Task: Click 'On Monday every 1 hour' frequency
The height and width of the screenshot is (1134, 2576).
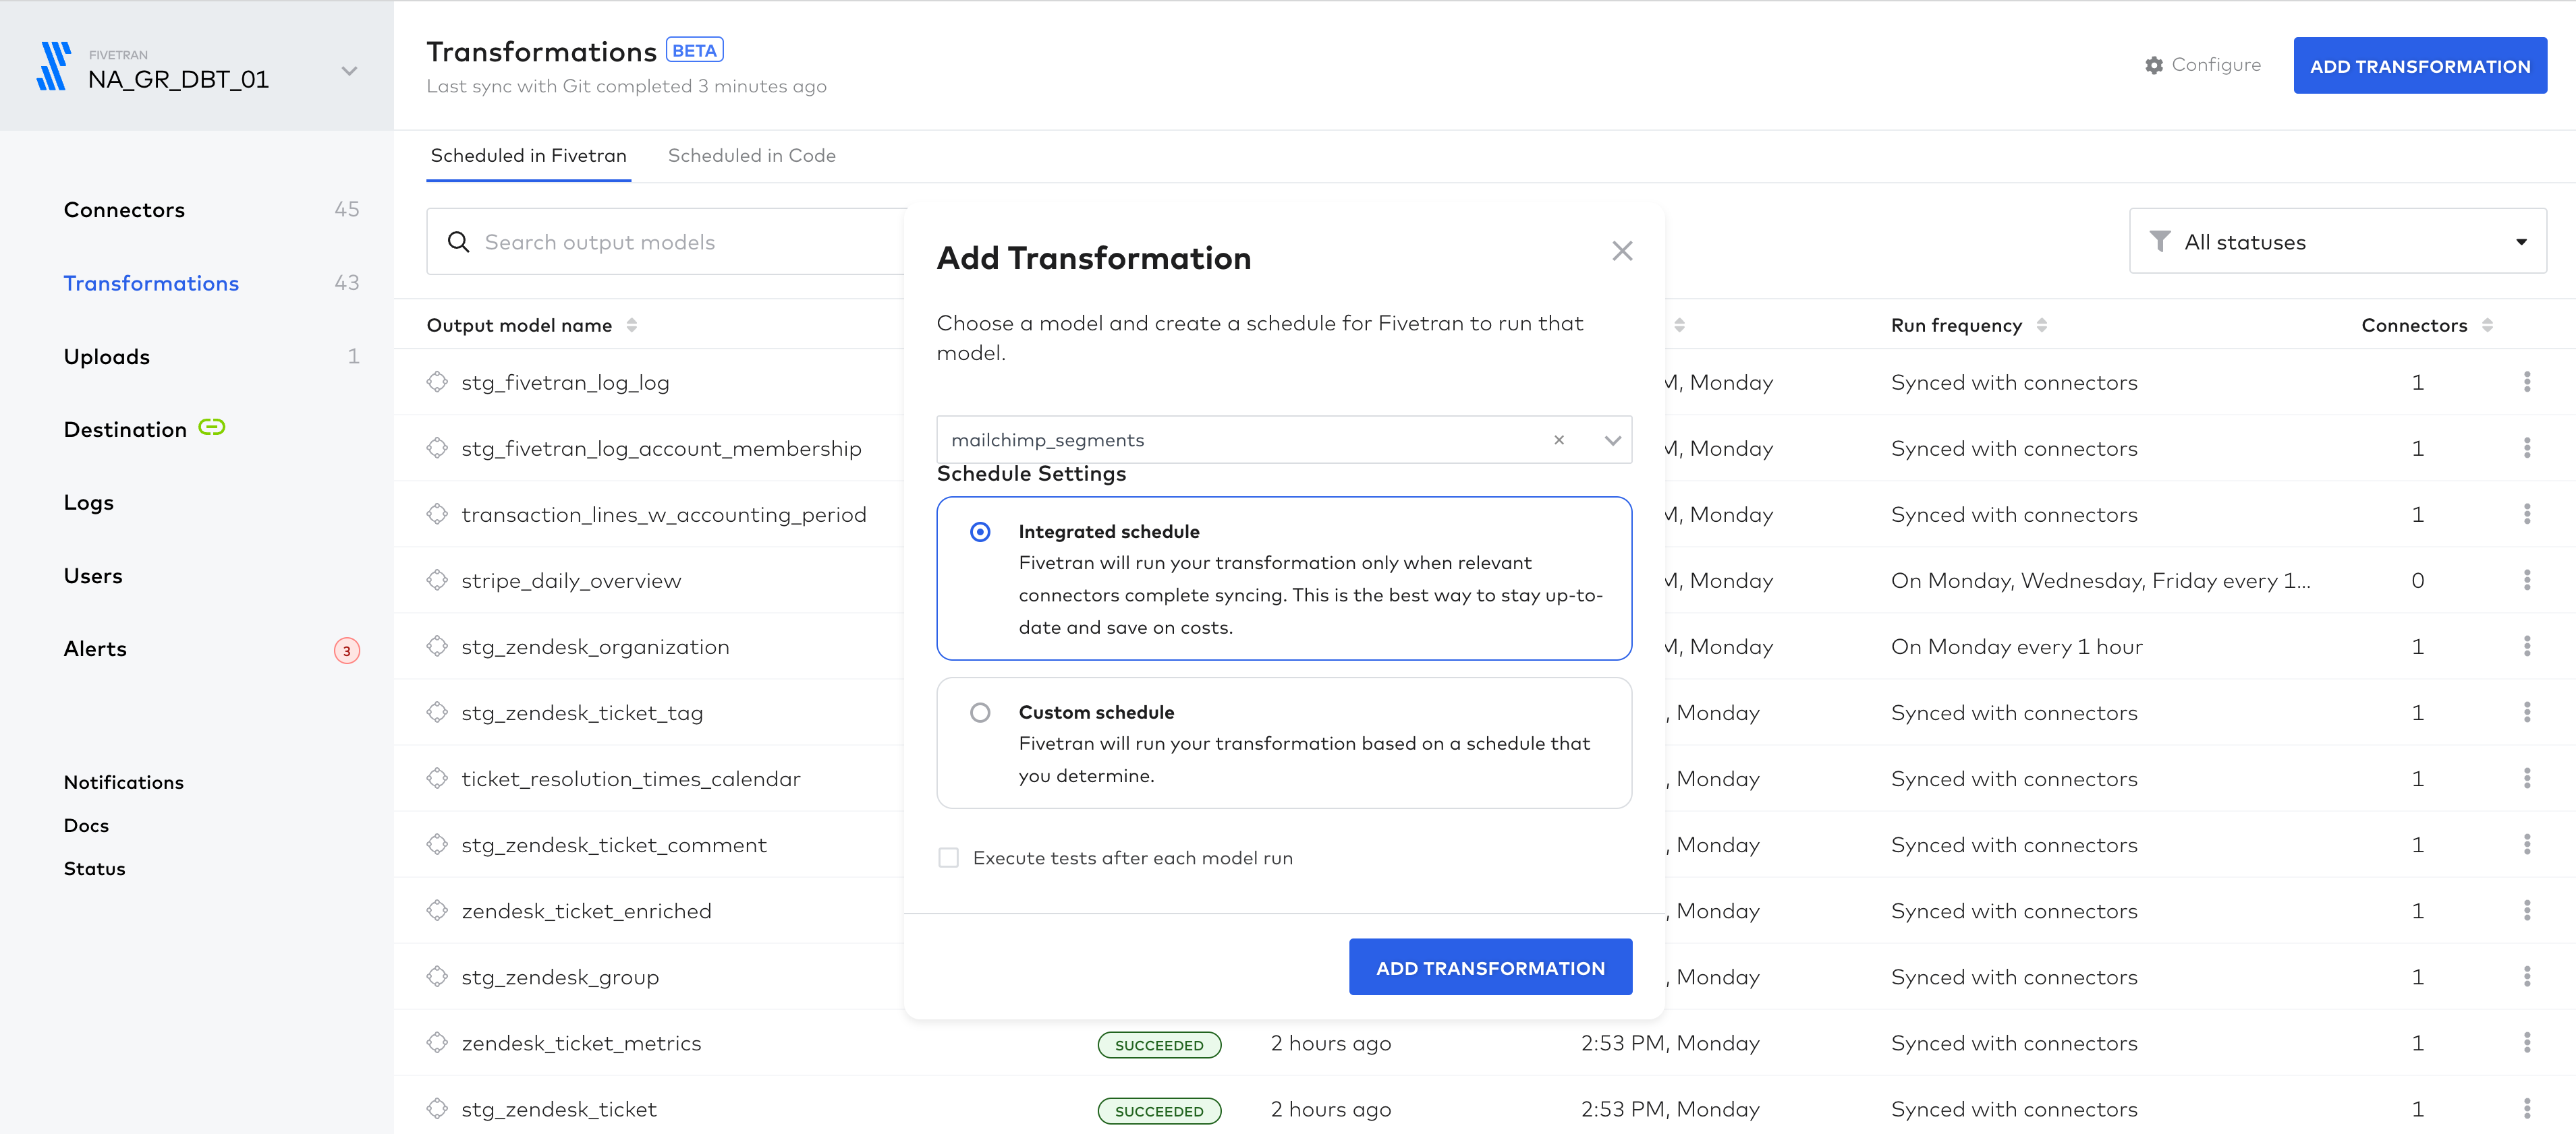Action: (2016, 647)
